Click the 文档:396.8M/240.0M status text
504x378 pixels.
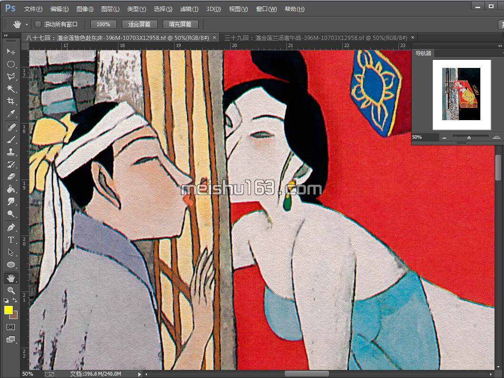click(96, 374)
